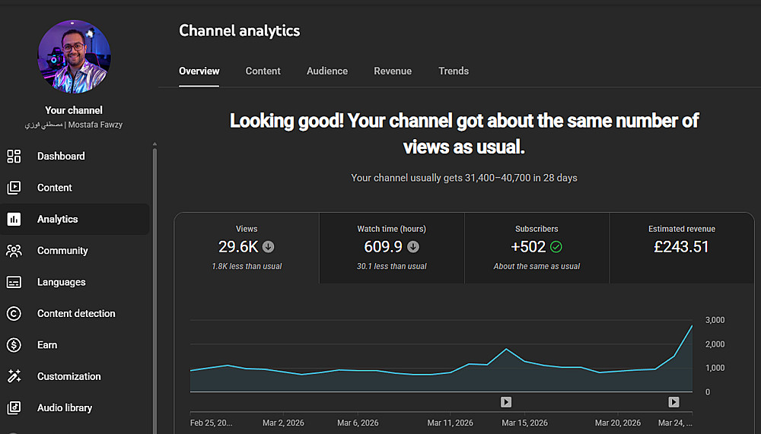Click the 'Your channel' label
Viewport: 761px width, 434px height.
pyautogui.click(x=74, y=110)
